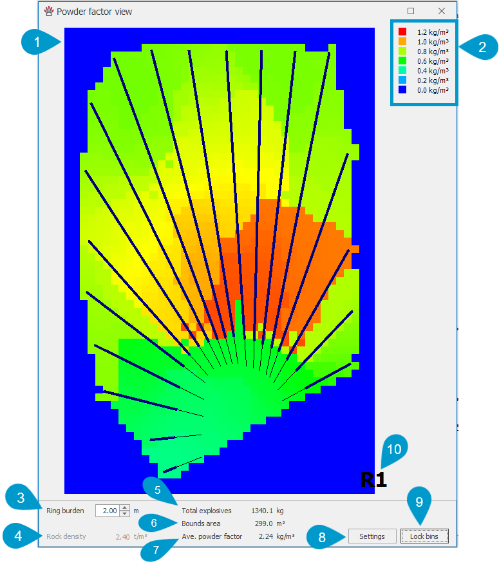Click the Powder factor view title bar icon
This screenshot has height=566, width=499.
(x=48, y=11)
